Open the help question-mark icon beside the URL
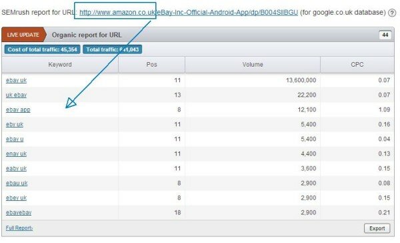This screenshot has width=400, height=243. (392, 13)
